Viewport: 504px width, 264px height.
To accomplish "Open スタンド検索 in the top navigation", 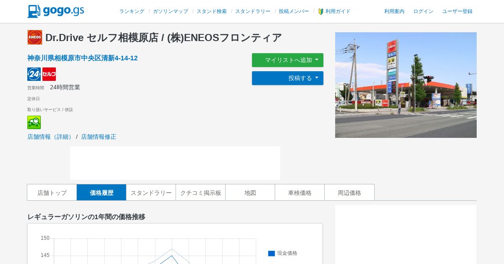I will 212,12.
